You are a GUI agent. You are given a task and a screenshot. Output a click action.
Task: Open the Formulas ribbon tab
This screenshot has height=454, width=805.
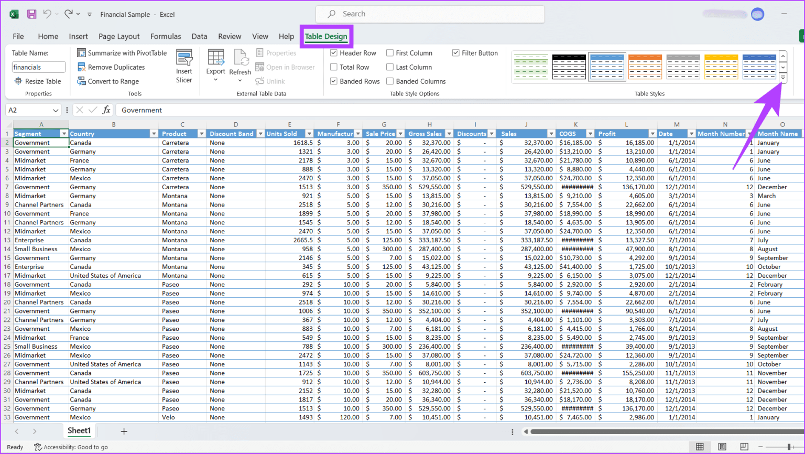pos(166,36)
